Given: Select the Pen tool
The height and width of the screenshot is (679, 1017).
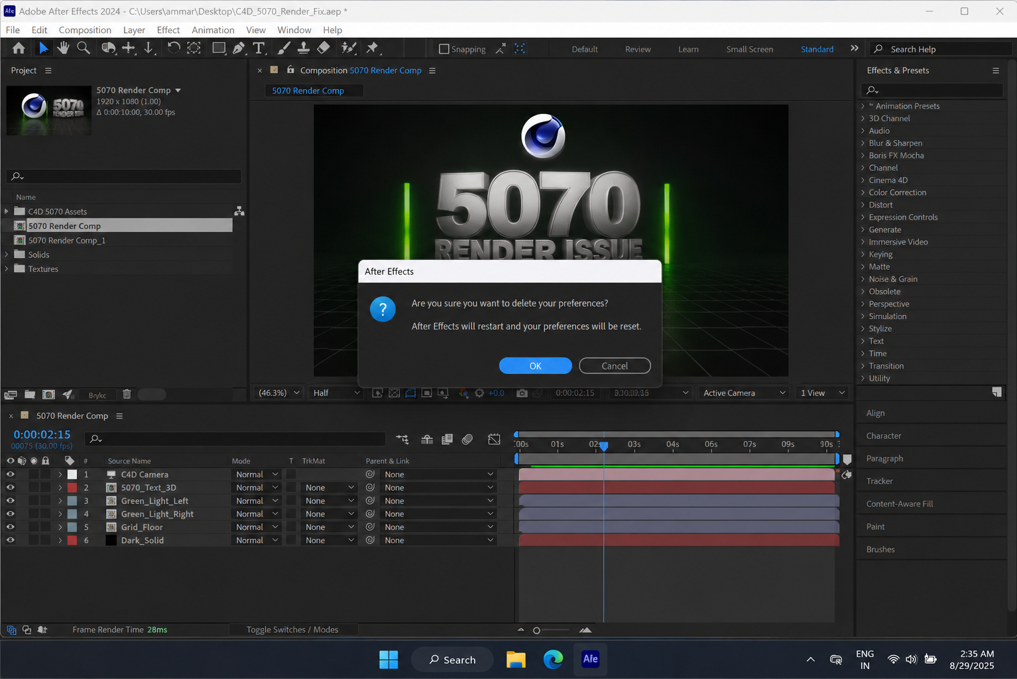Looking at the screenshot, I should click(239, 48).
